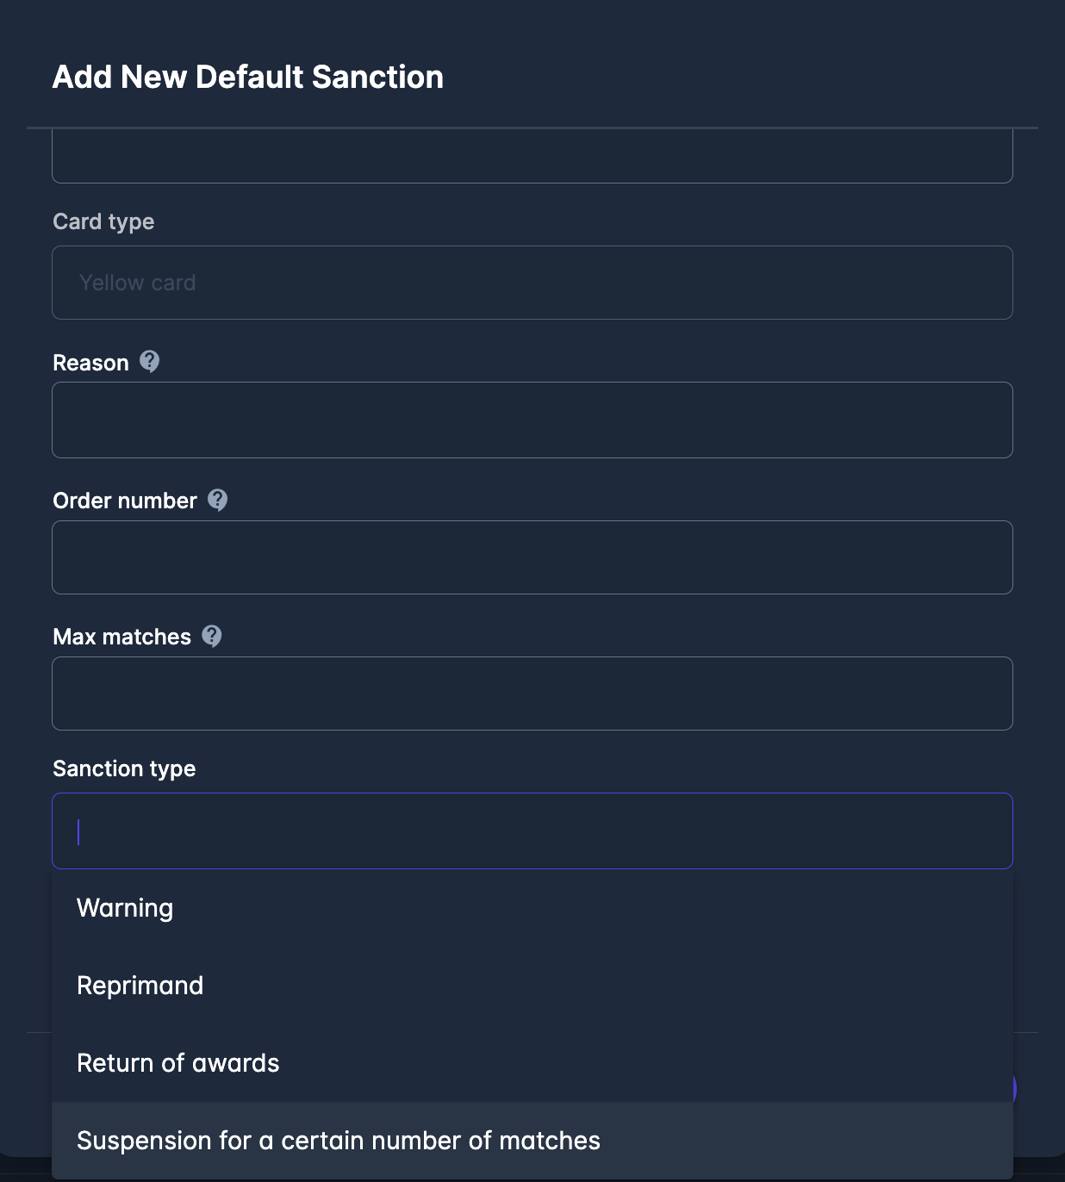This screenshot has height=1182, width=1065.
Task: Select the Reprimand option
Action: pos(140,986)
